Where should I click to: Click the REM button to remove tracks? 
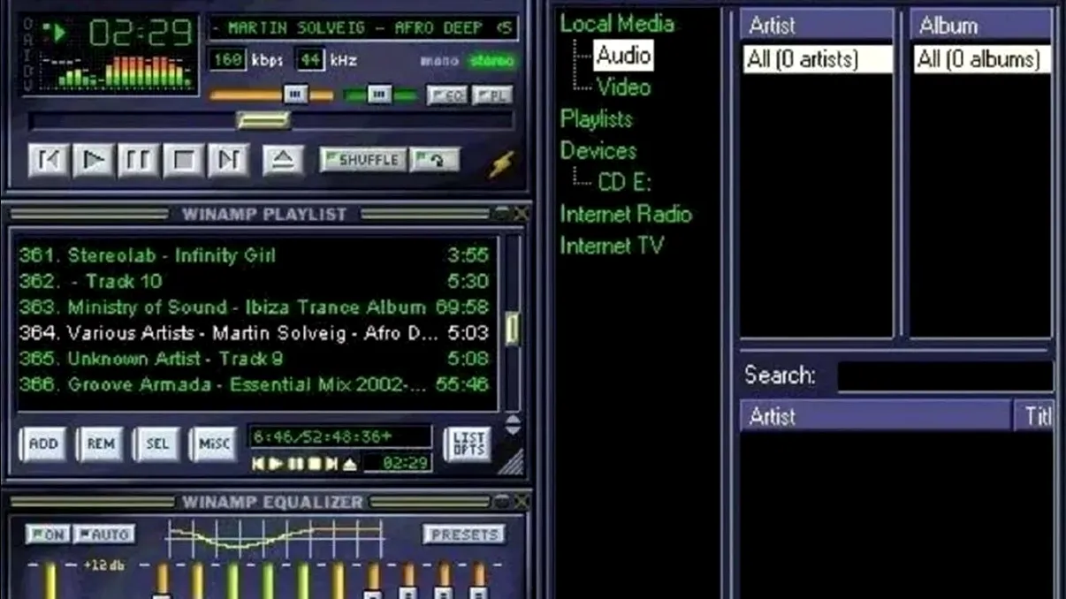click(x=100, y=444)
